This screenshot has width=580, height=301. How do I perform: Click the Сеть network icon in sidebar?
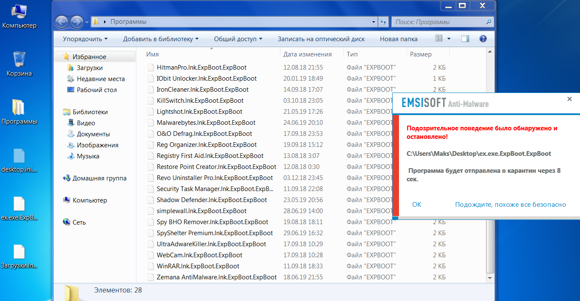pos(66,222)
